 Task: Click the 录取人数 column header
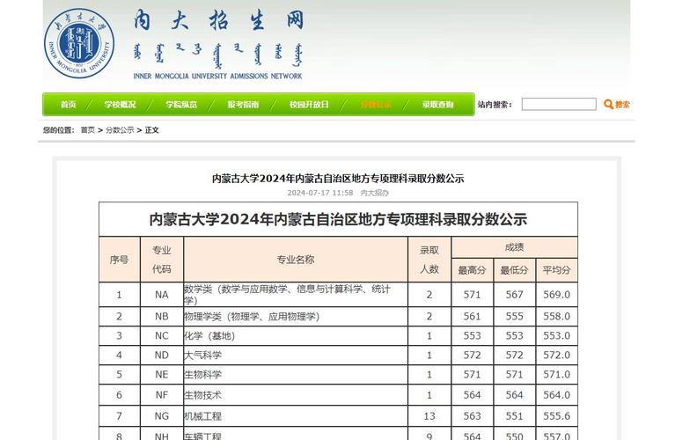[429, 260]
